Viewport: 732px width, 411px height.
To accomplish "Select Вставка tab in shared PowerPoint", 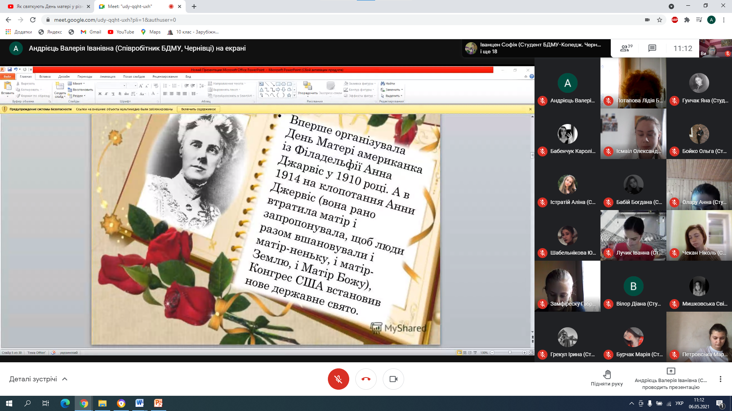I will 45,76.
